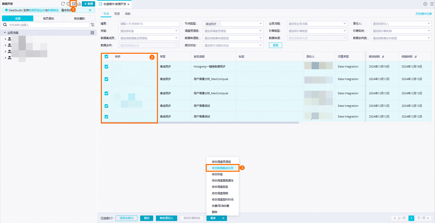The image size is (435, 223).
Task: Remove the 离线同步 tag from node type filter
Action: click(219, 24)
